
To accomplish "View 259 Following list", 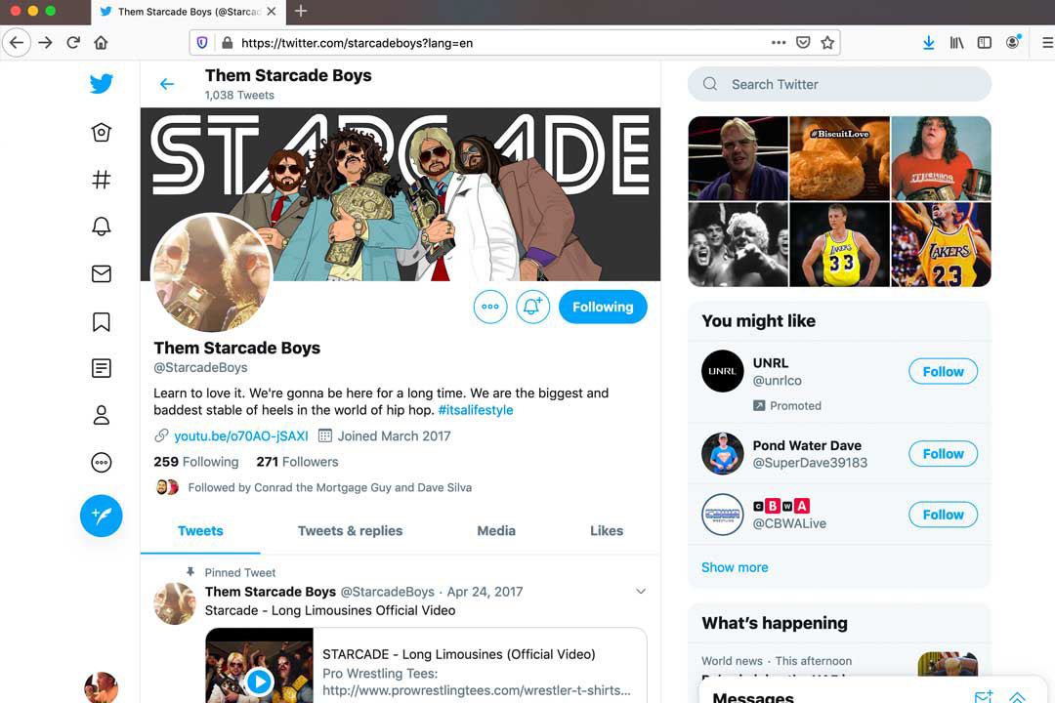I will click(195, 462).
